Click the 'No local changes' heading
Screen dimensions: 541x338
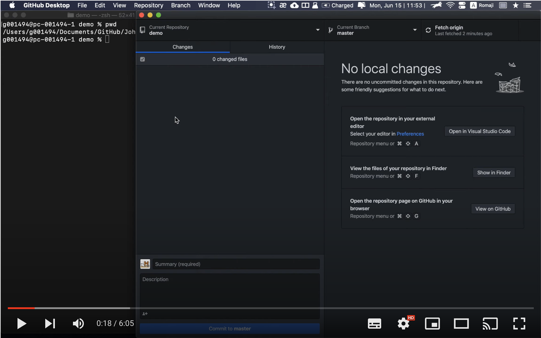pos(391,69)
